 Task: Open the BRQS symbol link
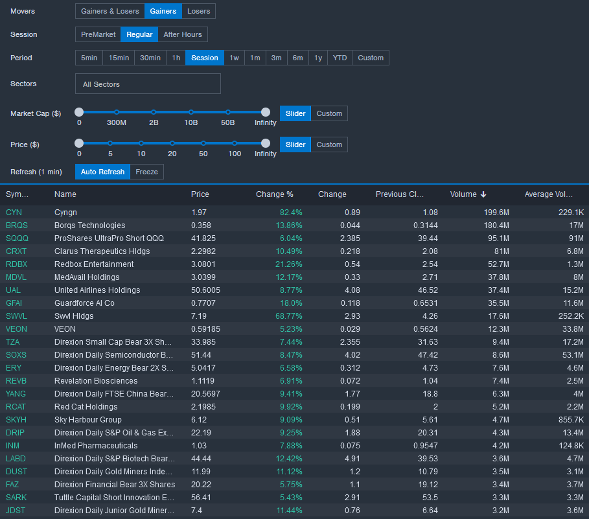tap(17, 225)
